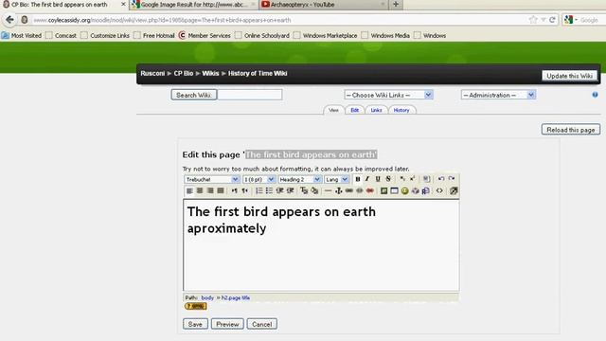Toggle underline formatting in the editor
606x341 pixels.
[x=378, y=179]
